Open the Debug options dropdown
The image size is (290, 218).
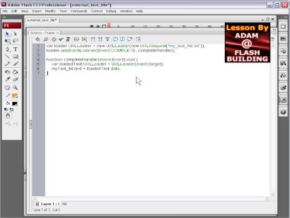click(x=85, y=39)
